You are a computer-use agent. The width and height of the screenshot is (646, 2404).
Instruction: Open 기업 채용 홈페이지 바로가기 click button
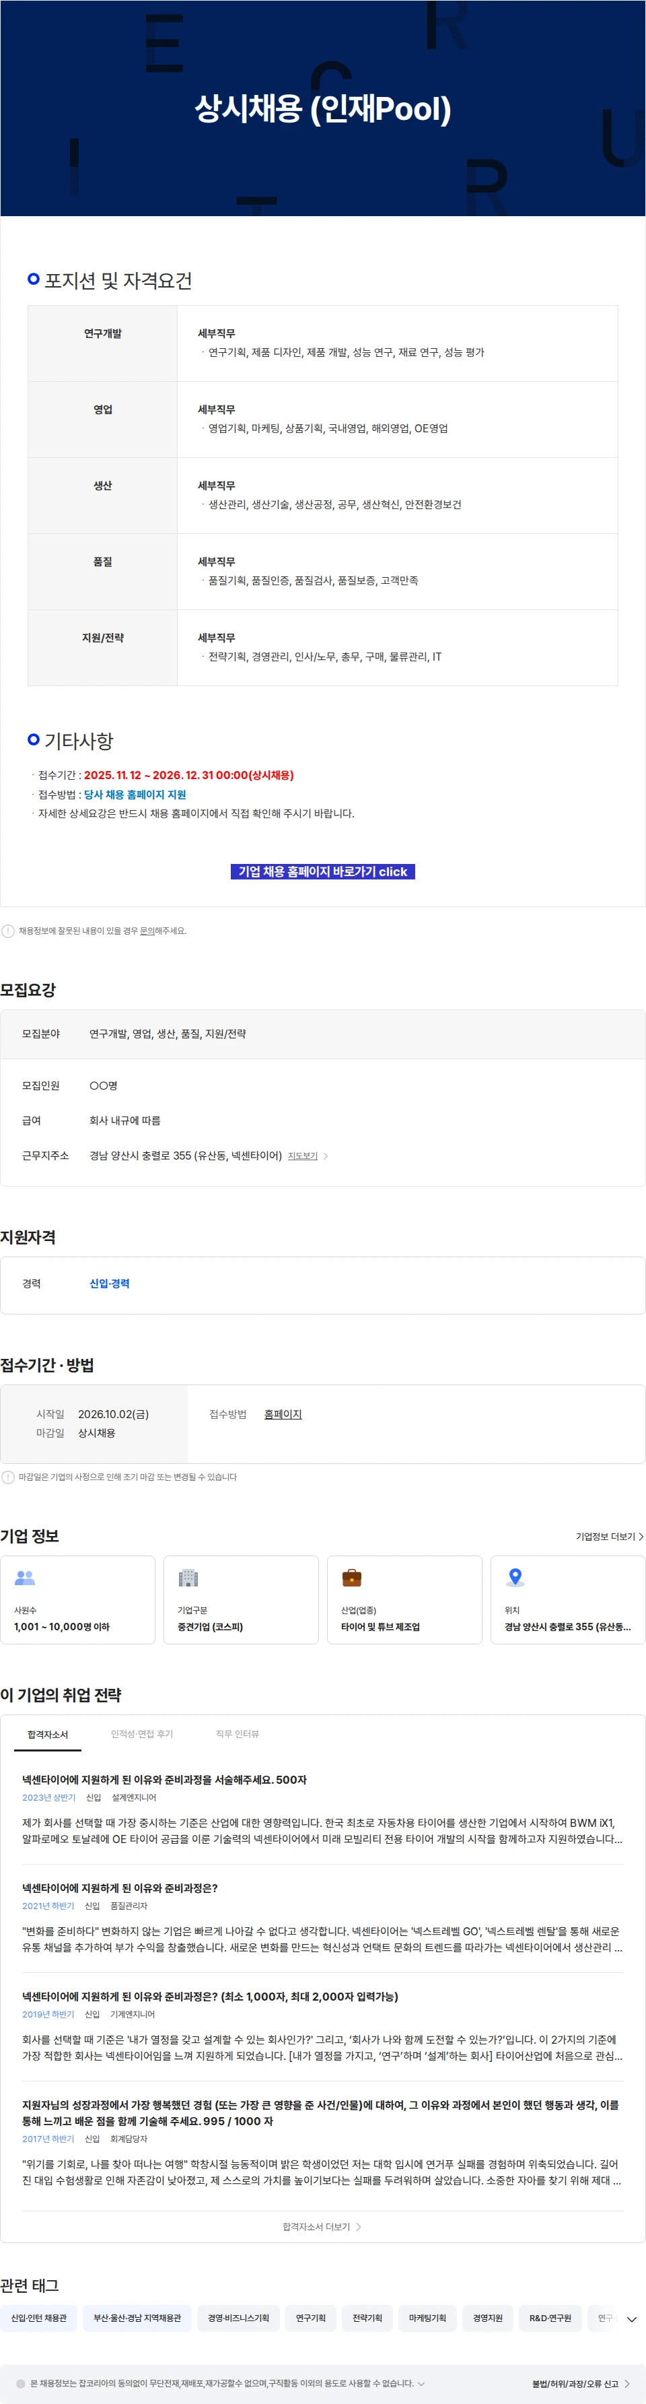[x=322, y=871]
